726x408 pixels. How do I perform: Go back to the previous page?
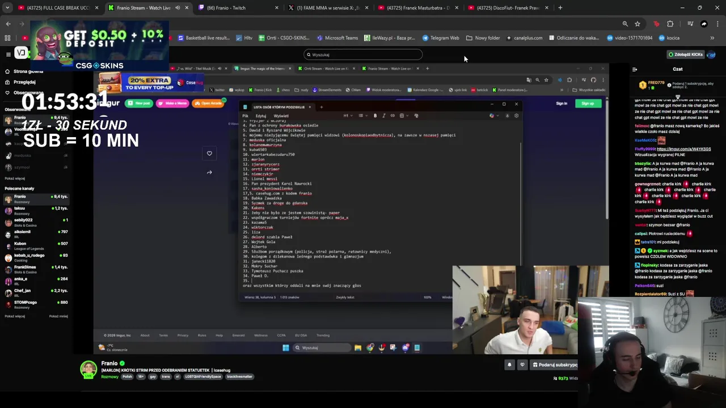[8, 24]
